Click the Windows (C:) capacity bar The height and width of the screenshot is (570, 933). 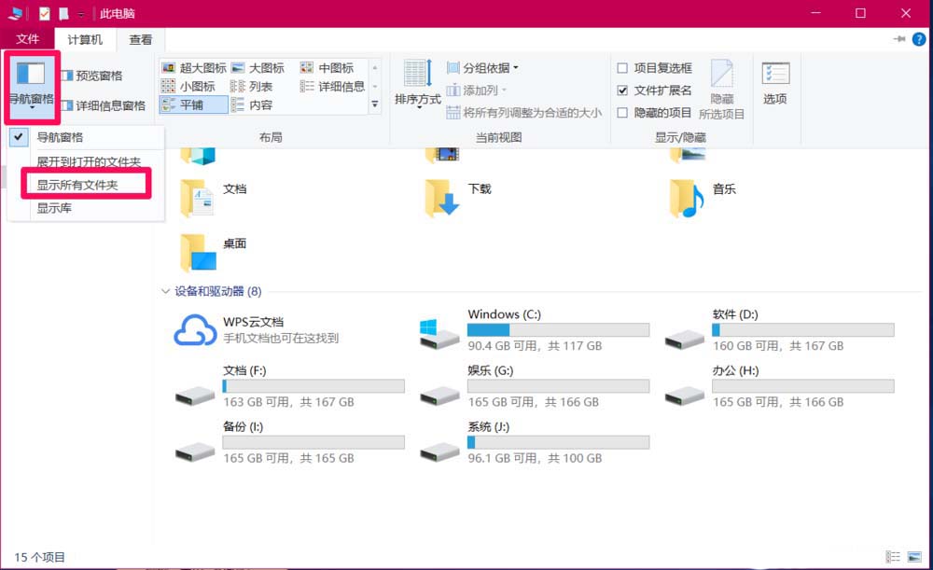pos(557,329)
